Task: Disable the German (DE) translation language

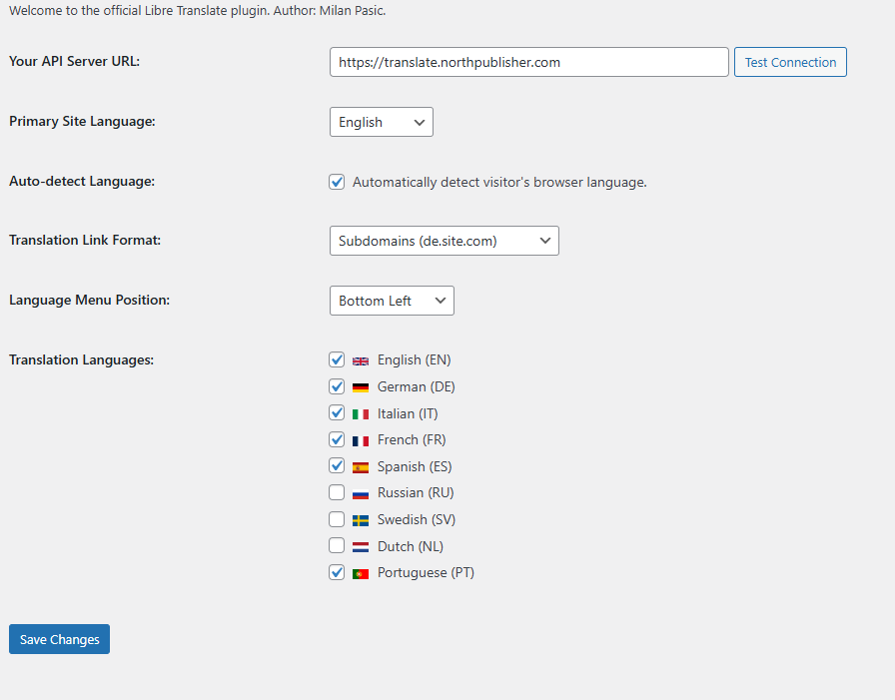Action: 337,386
